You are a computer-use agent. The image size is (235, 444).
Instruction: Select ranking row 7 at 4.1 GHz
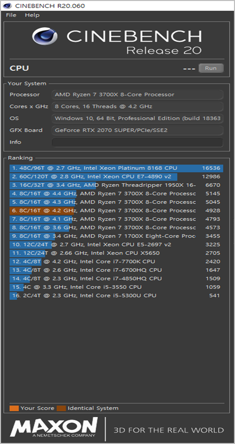point(116,219)
